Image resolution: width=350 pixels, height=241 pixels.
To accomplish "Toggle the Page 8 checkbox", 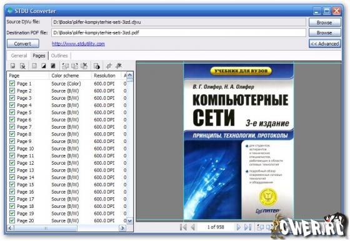I will pyautogui.click(x=12, y=134).
